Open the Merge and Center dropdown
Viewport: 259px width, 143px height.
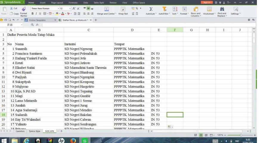pos(116,14)
